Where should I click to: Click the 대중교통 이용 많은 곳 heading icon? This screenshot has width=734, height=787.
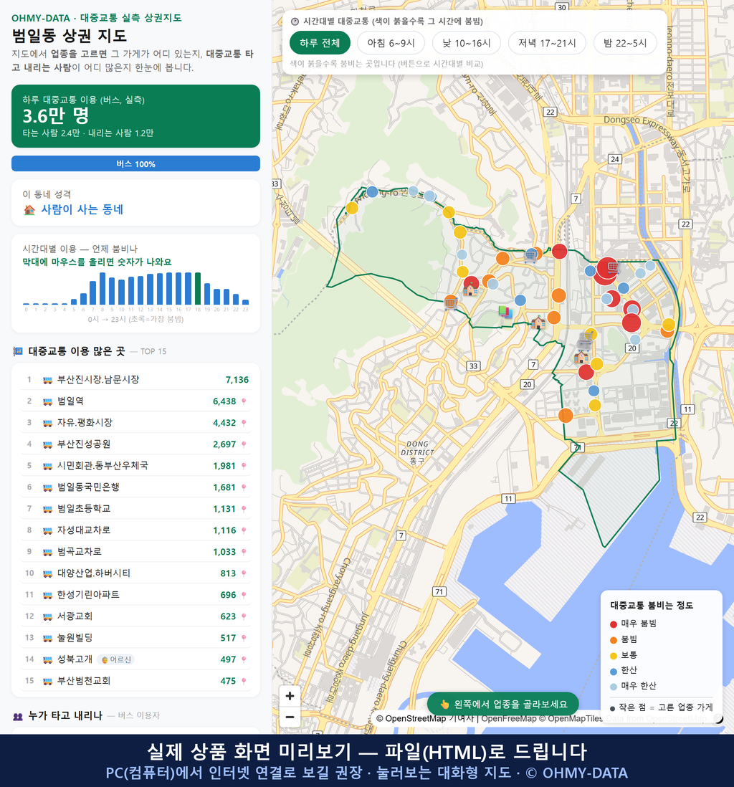click(x=18, y=351)
